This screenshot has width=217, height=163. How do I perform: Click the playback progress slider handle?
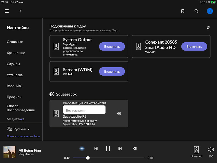(88, 158)
